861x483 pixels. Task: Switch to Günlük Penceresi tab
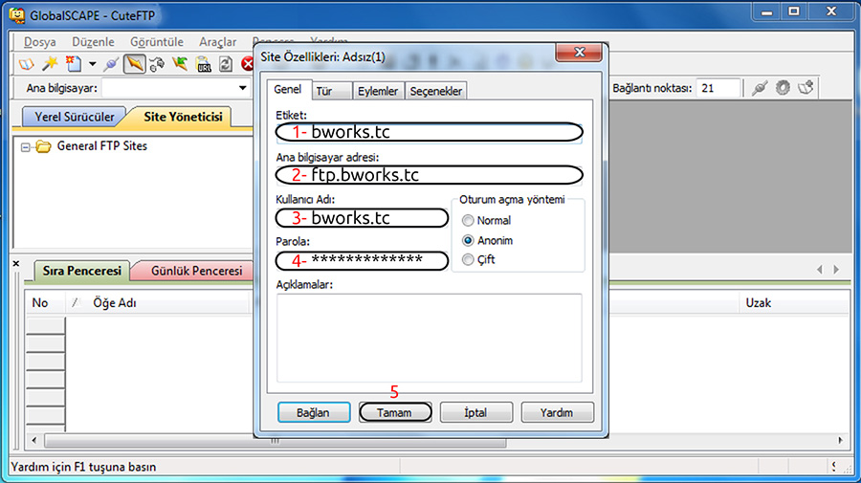[196, 271]
